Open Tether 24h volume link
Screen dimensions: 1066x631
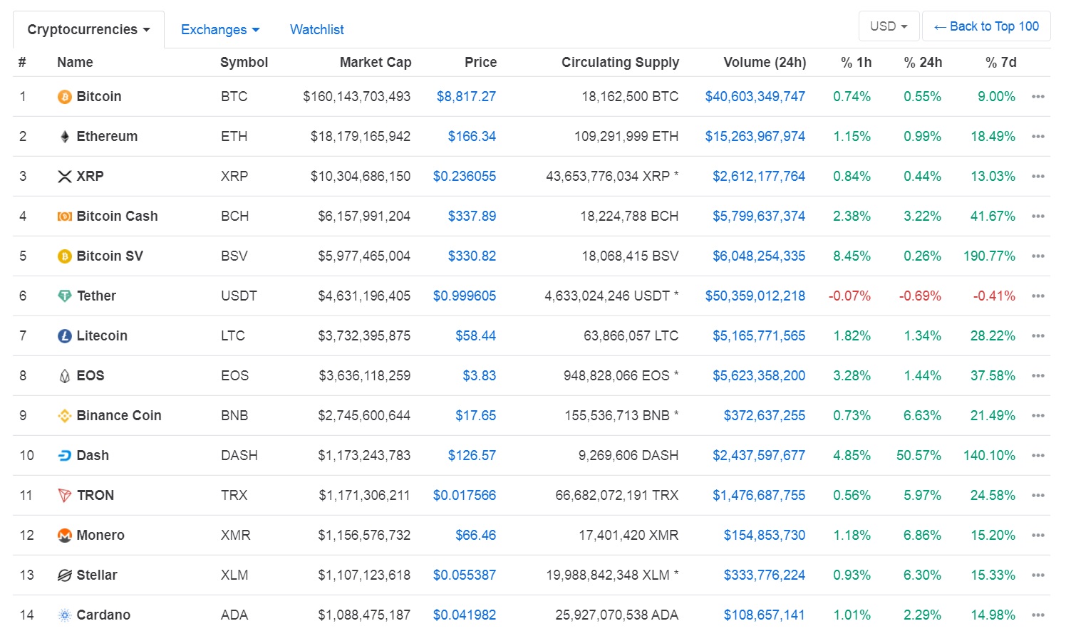755,296
